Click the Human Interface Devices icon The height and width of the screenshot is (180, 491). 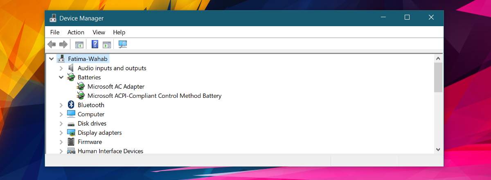[71, 151]
